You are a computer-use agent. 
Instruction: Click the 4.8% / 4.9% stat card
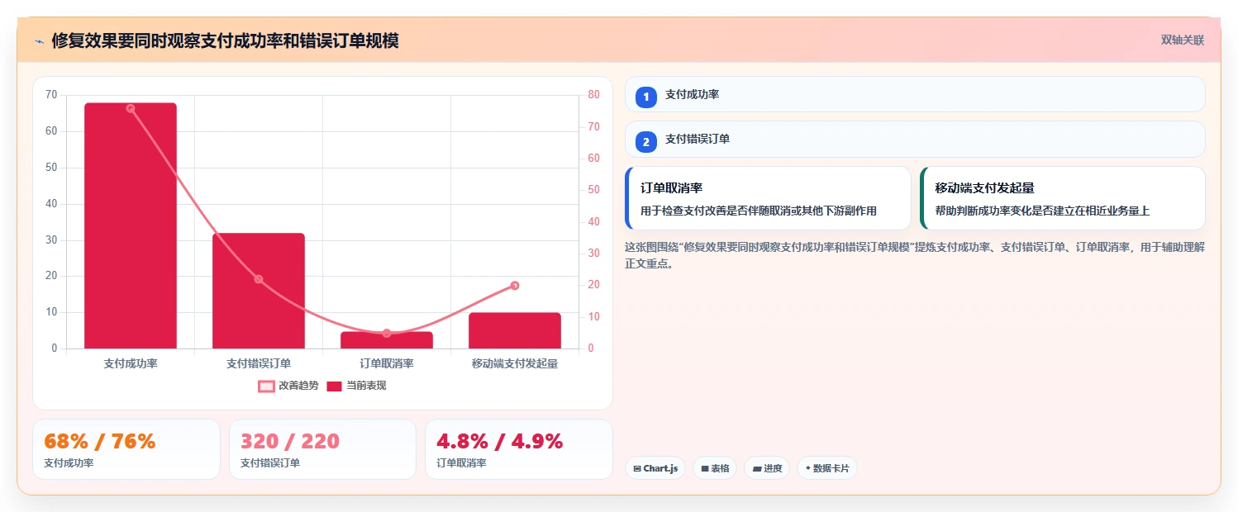(x=519, y=449)
